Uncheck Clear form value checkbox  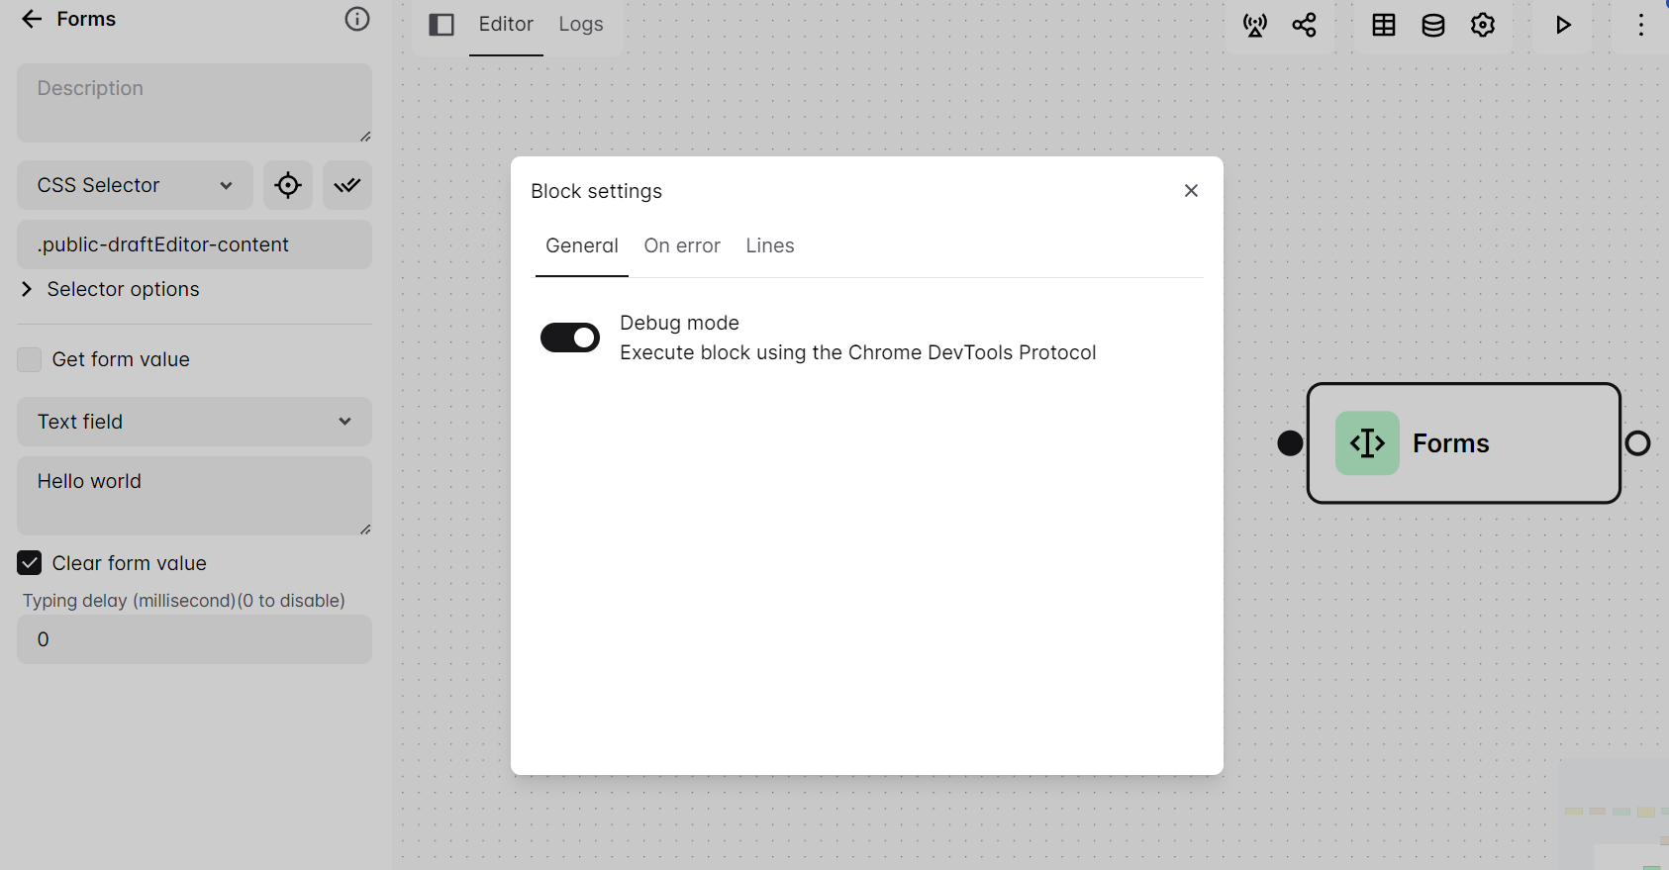30,563
